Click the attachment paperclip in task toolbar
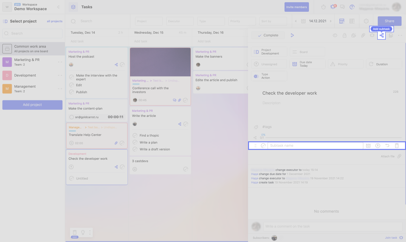 (x=363, y=36)
